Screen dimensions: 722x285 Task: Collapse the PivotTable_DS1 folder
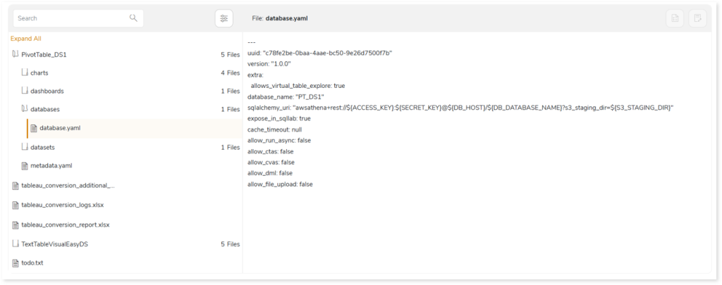[x=16, y=54]
